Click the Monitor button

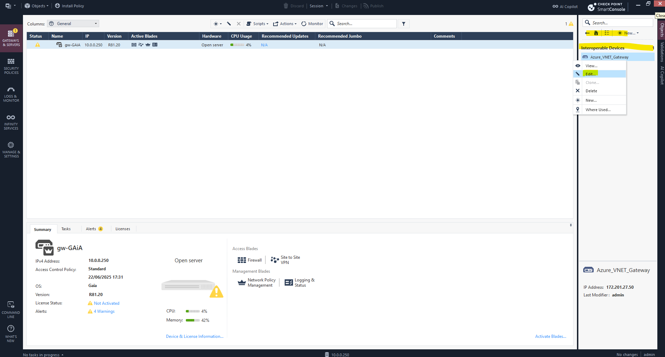312,24
